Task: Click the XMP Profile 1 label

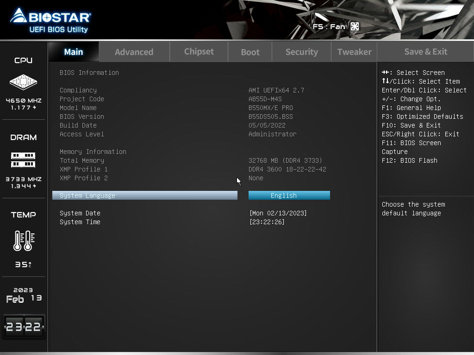Action: (84, 169)
